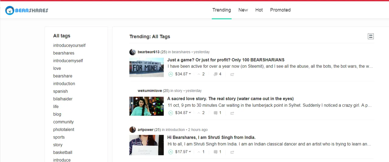
Task: Switch to the Promoted tab
Action: [280, 10]
